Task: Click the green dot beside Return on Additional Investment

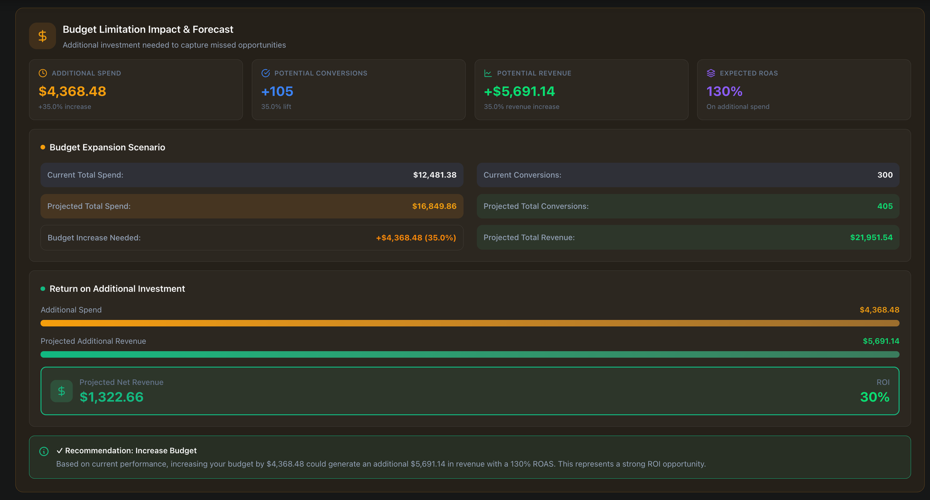Action: coord(43,289)
